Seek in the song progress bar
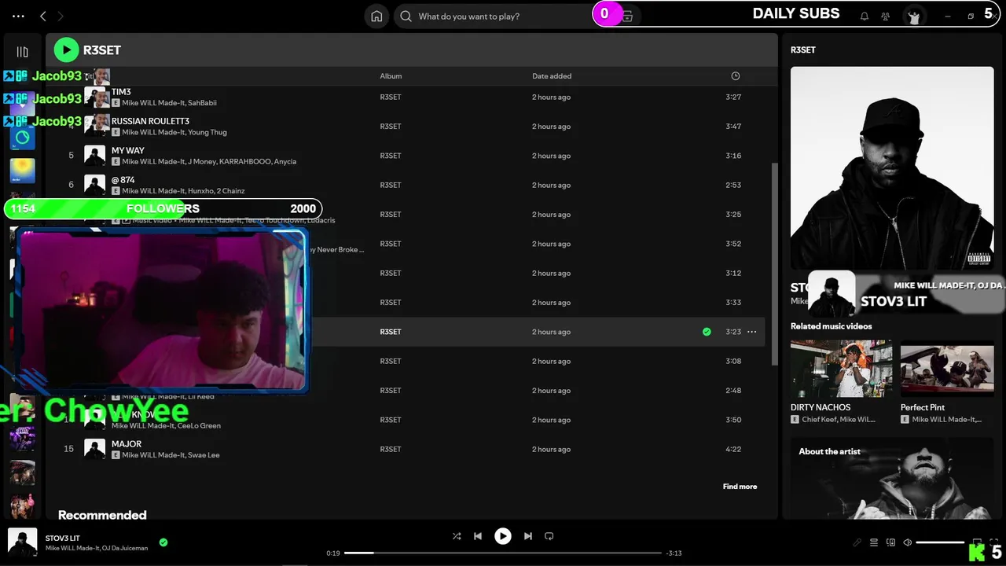1006x566 pixels. point(503,553)
